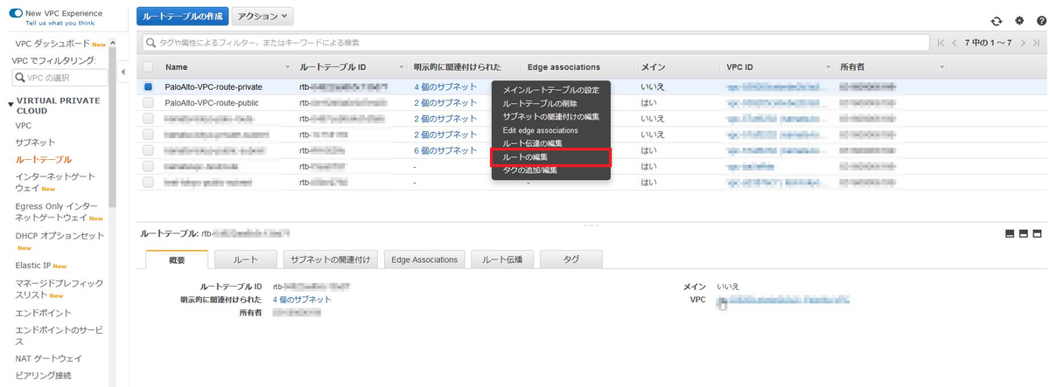This screenshot has height=387, width=1050.
Task: Jump to last page of results
Action: (1037, 42)
